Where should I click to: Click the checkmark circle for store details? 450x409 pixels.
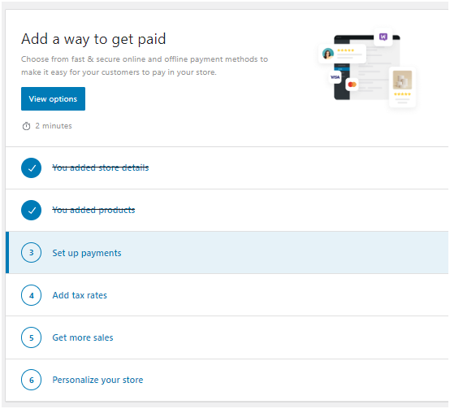tap(32, 168)
